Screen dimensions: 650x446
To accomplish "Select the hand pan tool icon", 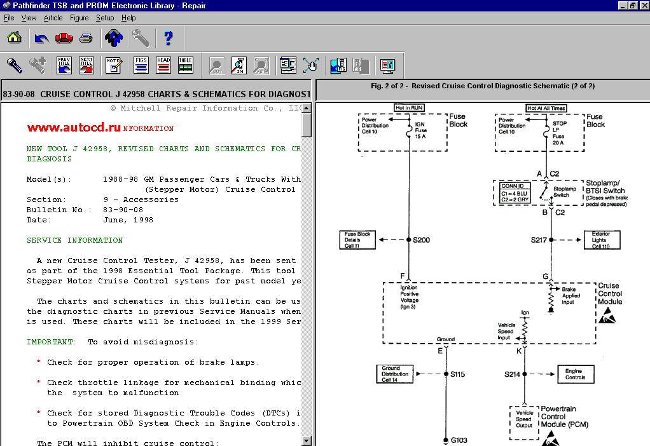I will tap(310, 65).
